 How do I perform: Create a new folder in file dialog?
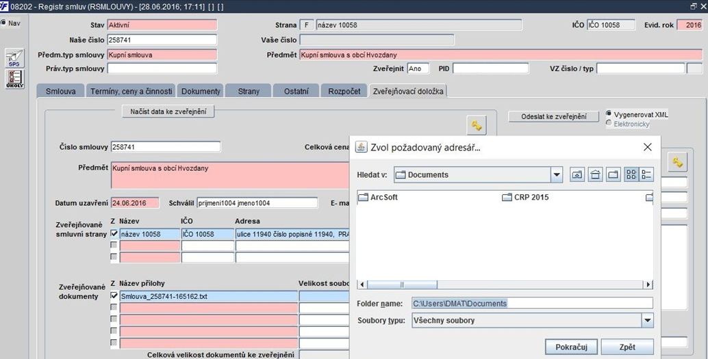click(614, 174)
